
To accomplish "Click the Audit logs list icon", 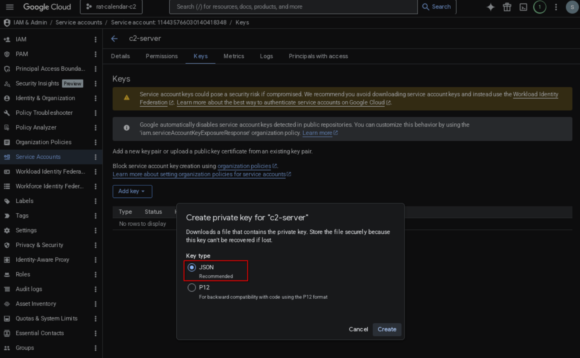I will [x=7, y=289].
